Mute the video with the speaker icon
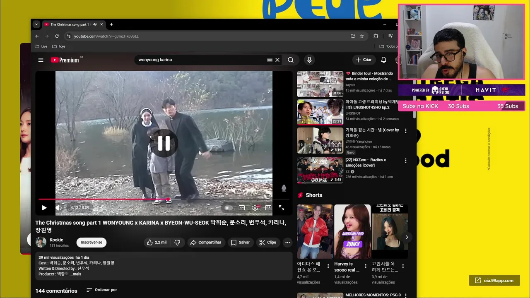This screenshot has width=530, height=298. point(58,208)
